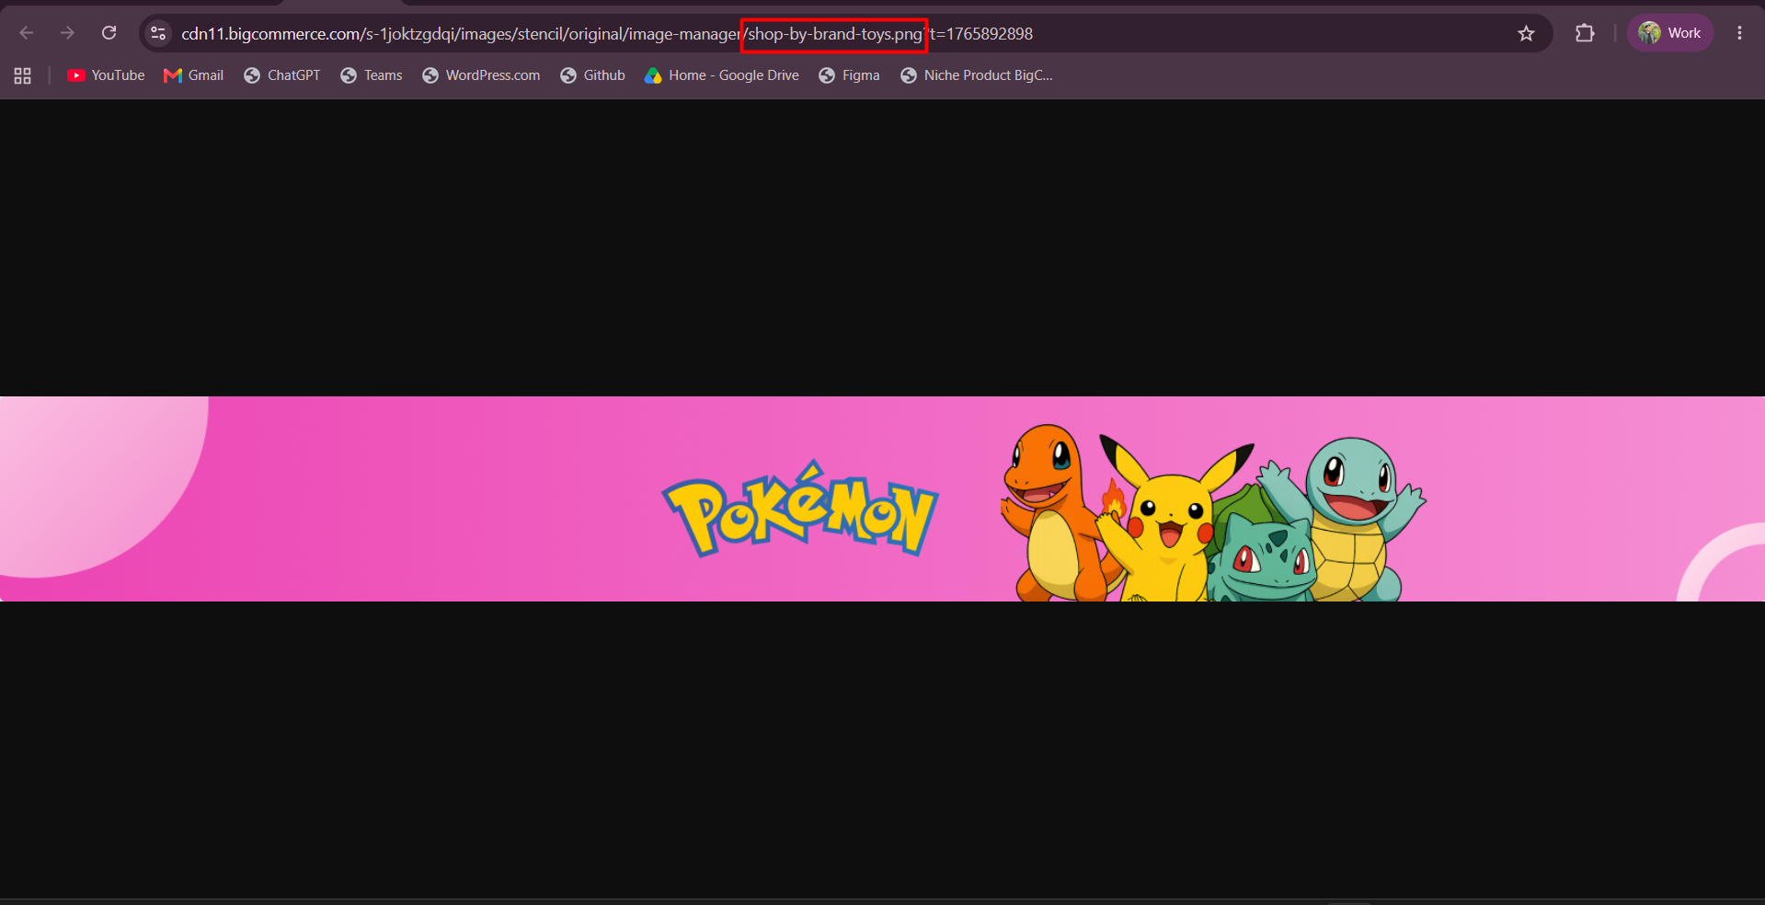The width and height of the screenshot is (1765, 905).
Task: Open the WordPress.com bookmark
Action: [481, 75]
